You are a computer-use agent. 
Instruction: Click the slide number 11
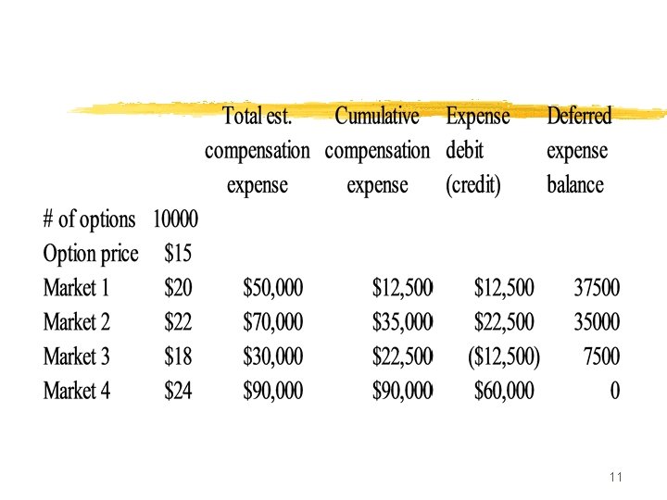[x=615, y=477]
